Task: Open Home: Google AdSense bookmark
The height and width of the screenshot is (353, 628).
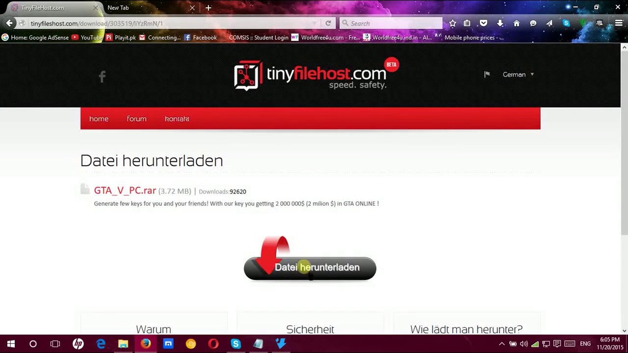Action: [35, 37]
